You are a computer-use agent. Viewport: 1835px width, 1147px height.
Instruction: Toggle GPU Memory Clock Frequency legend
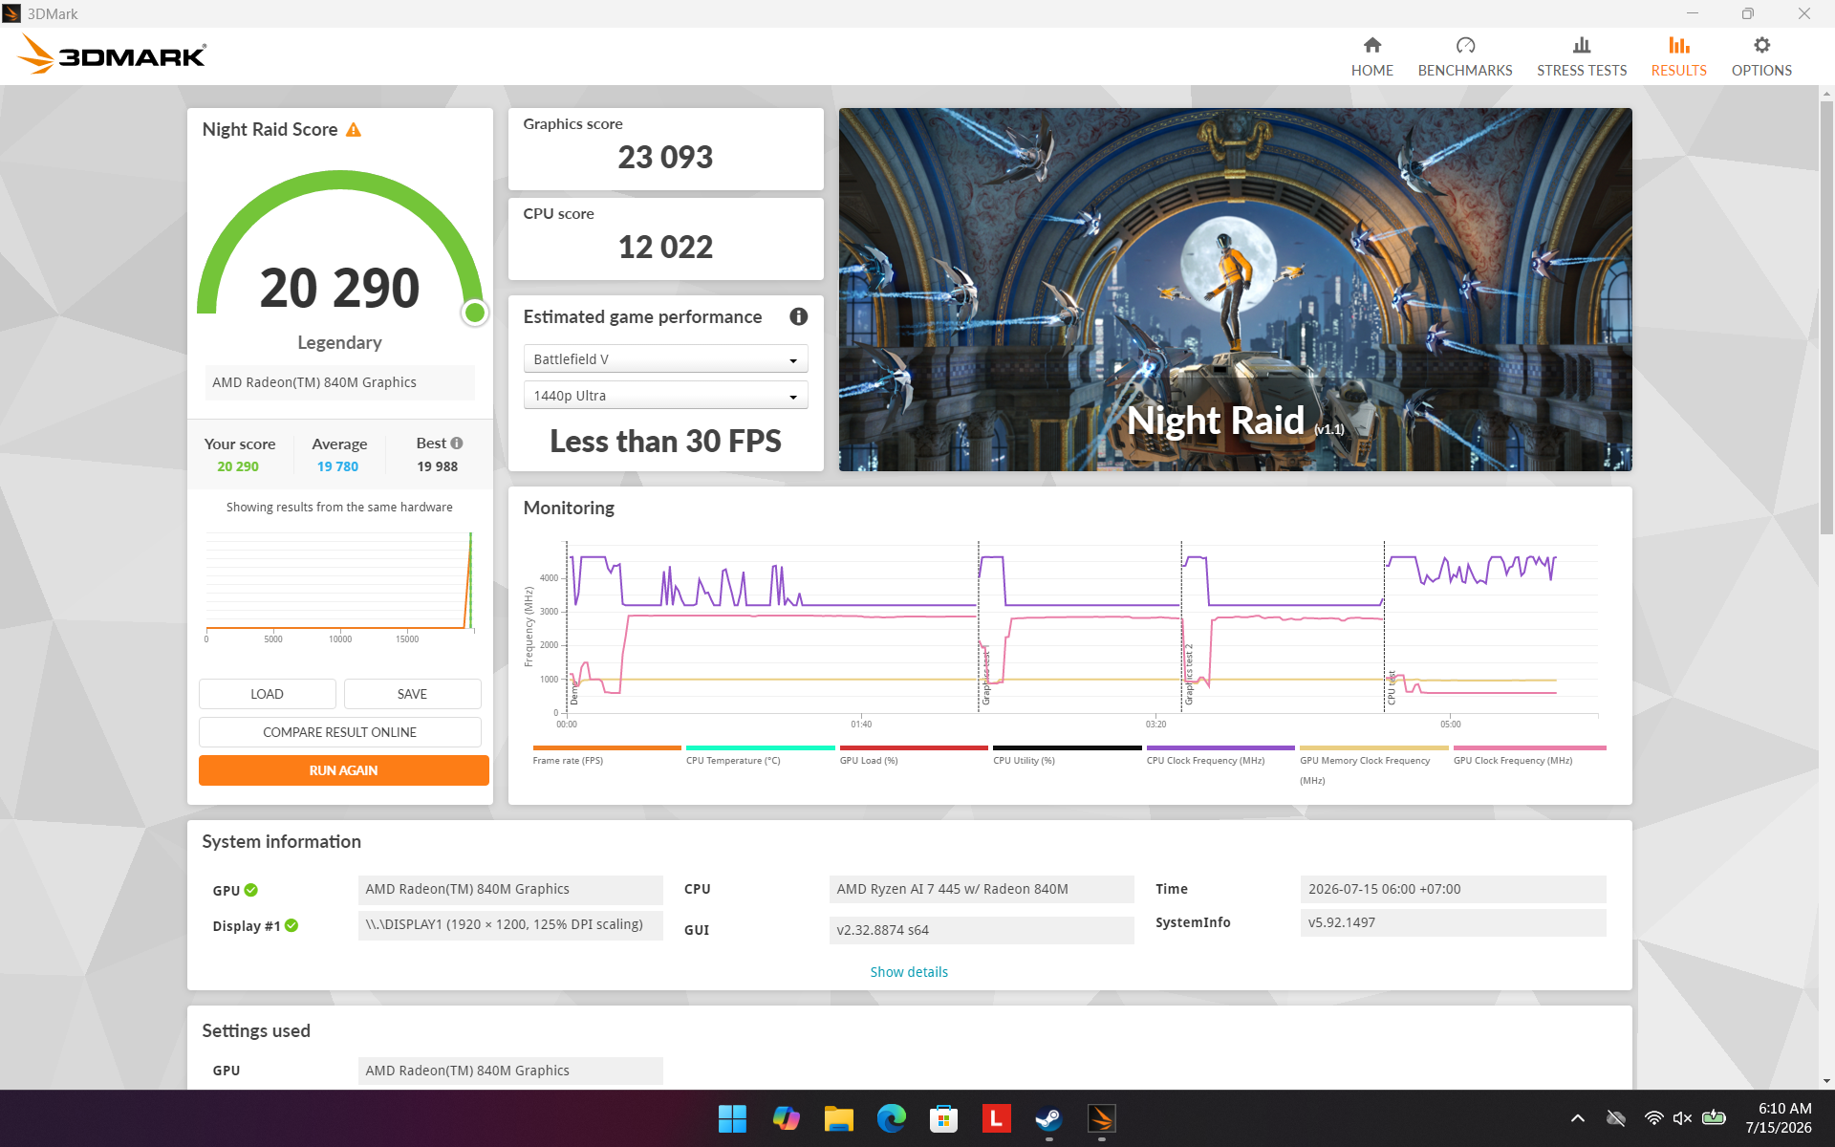[1373, 765]
